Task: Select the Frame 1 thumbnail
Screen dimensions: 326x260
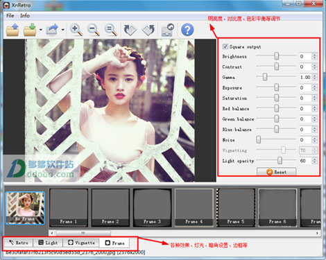Action: point(69,207)
